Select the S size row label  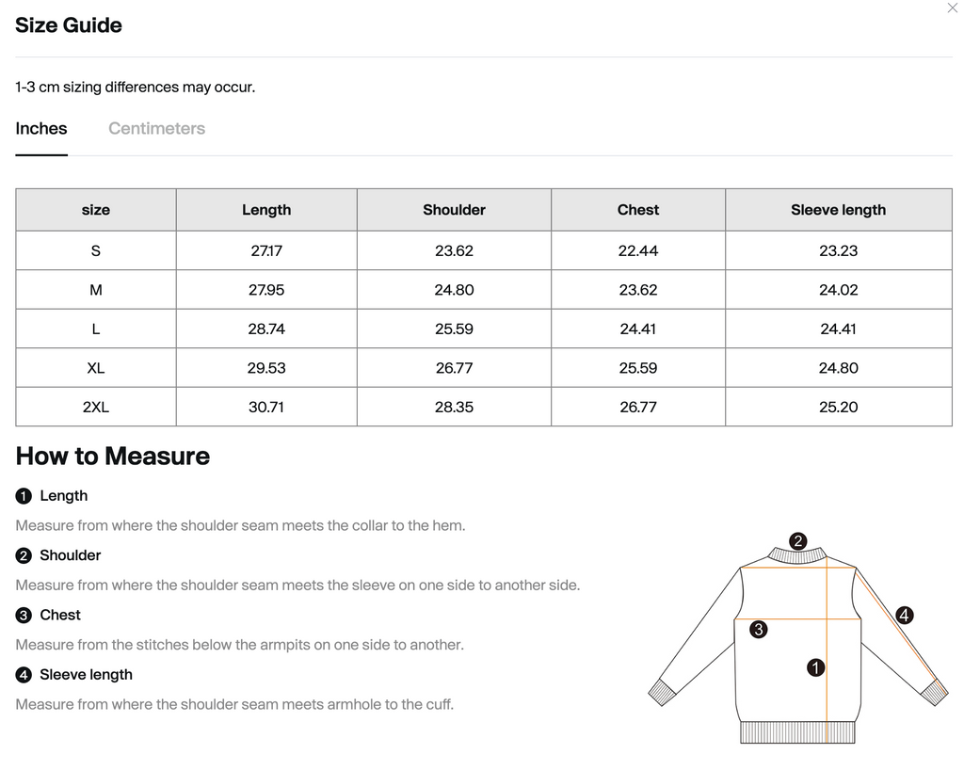pyautogui.click(x=96, y=250)
